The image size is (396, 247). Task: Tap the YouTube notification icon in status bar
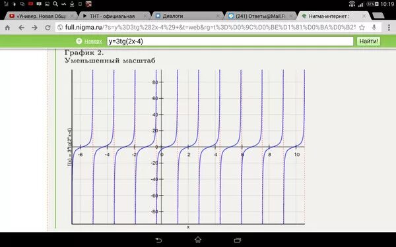click(x=30, y=4)
